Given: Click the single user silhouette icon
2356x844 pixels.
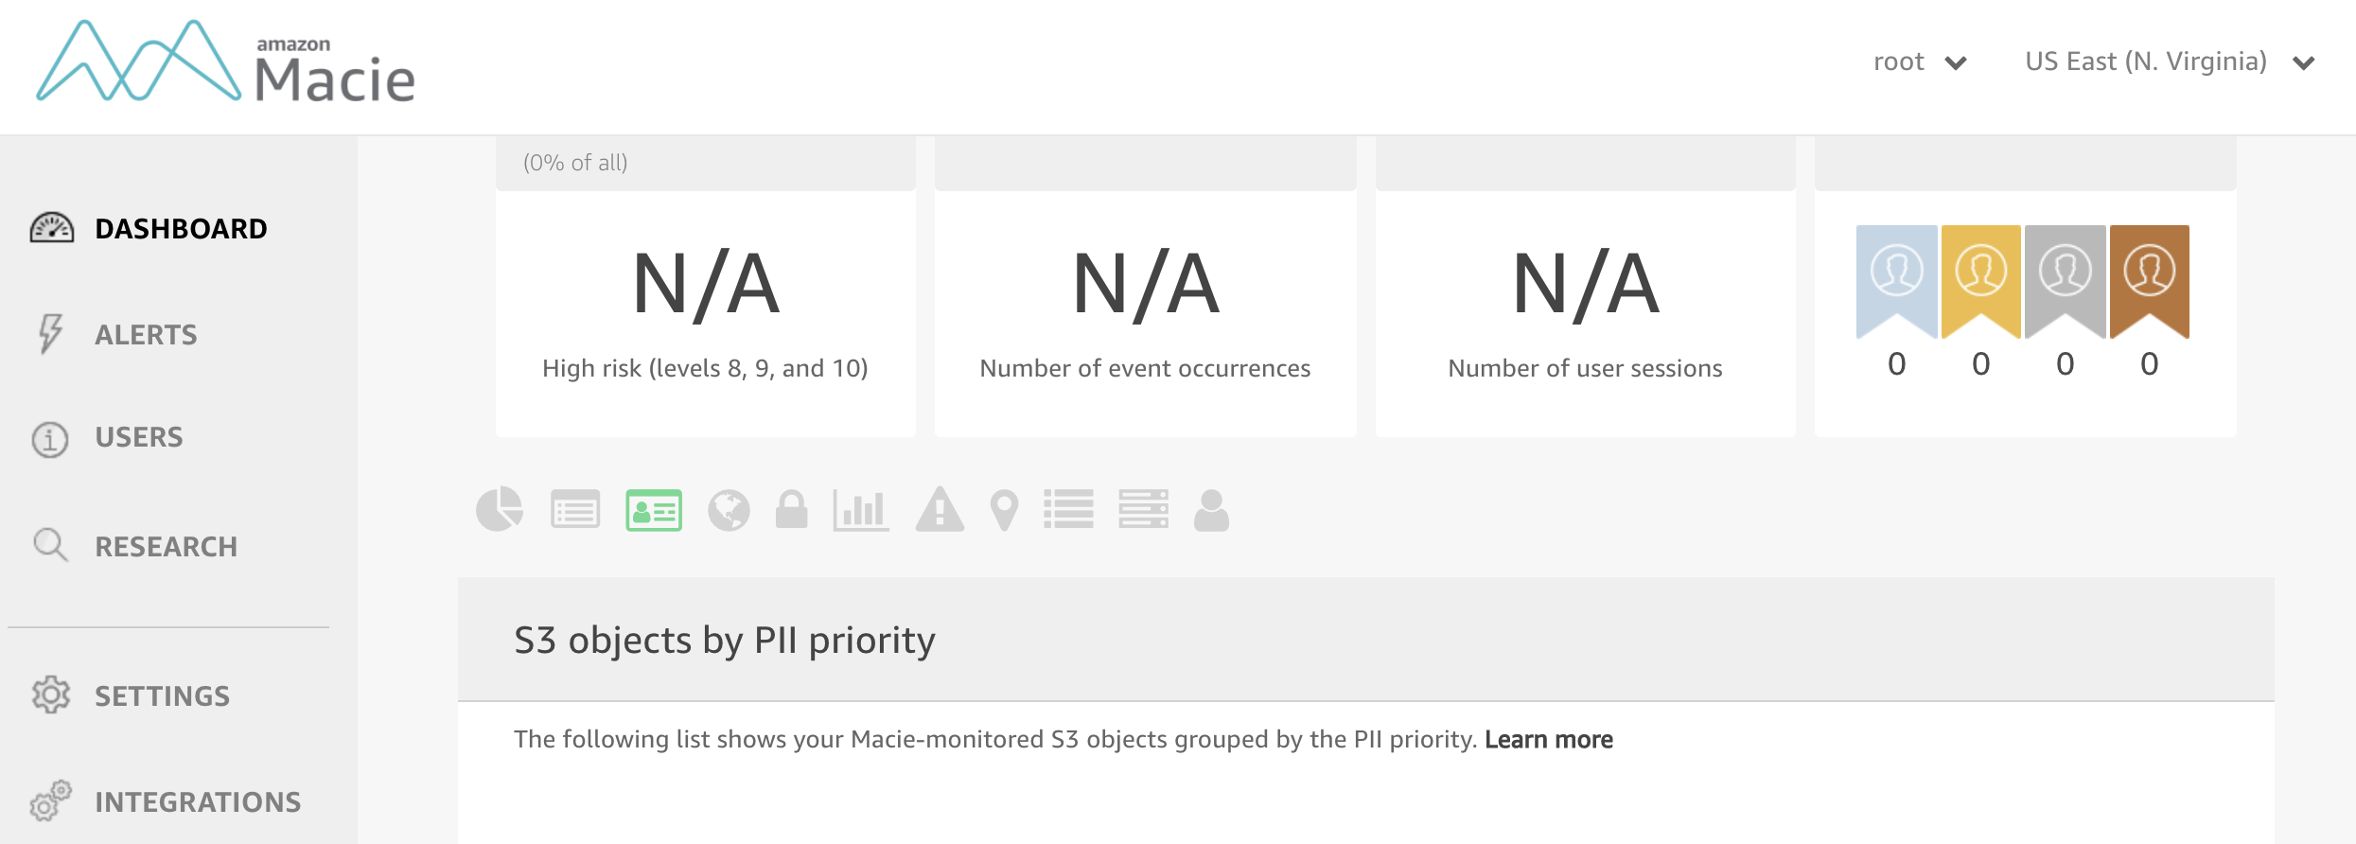Looking at the screenshot, I should coord(1211,511).
